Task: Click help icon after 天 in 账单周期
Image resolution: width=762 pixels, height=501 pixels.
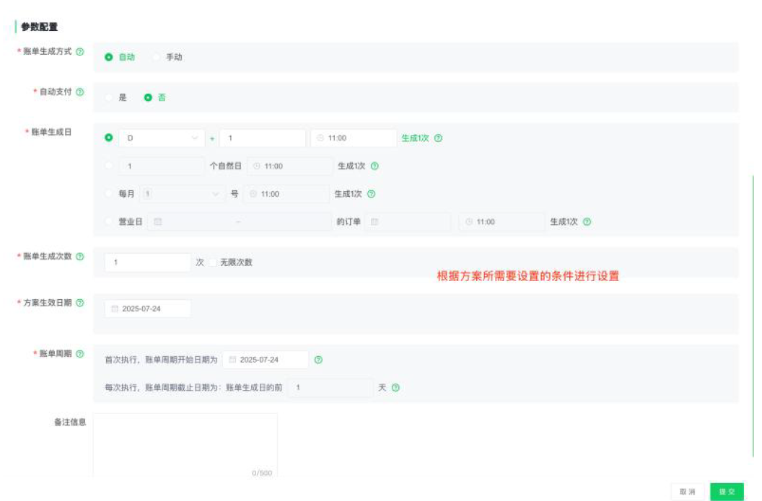Action: (395, 388)
